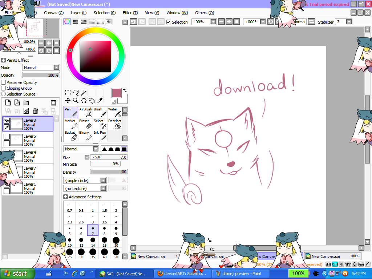Select the Marker tool
Image resolution: width=372 pixels, height=279 pixels.
point(71,124)
